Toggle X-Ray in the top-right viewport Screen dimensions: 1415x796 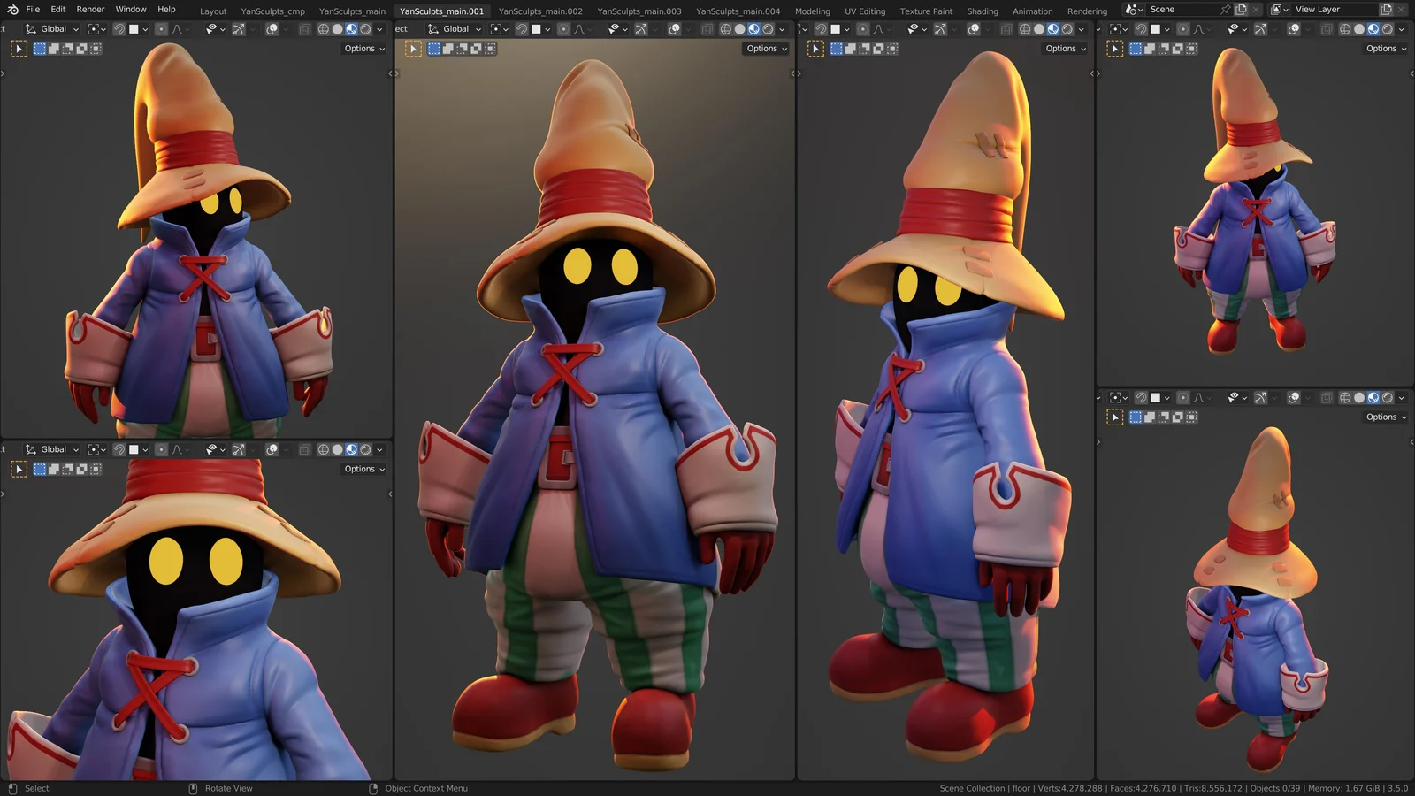[1326, 28]
